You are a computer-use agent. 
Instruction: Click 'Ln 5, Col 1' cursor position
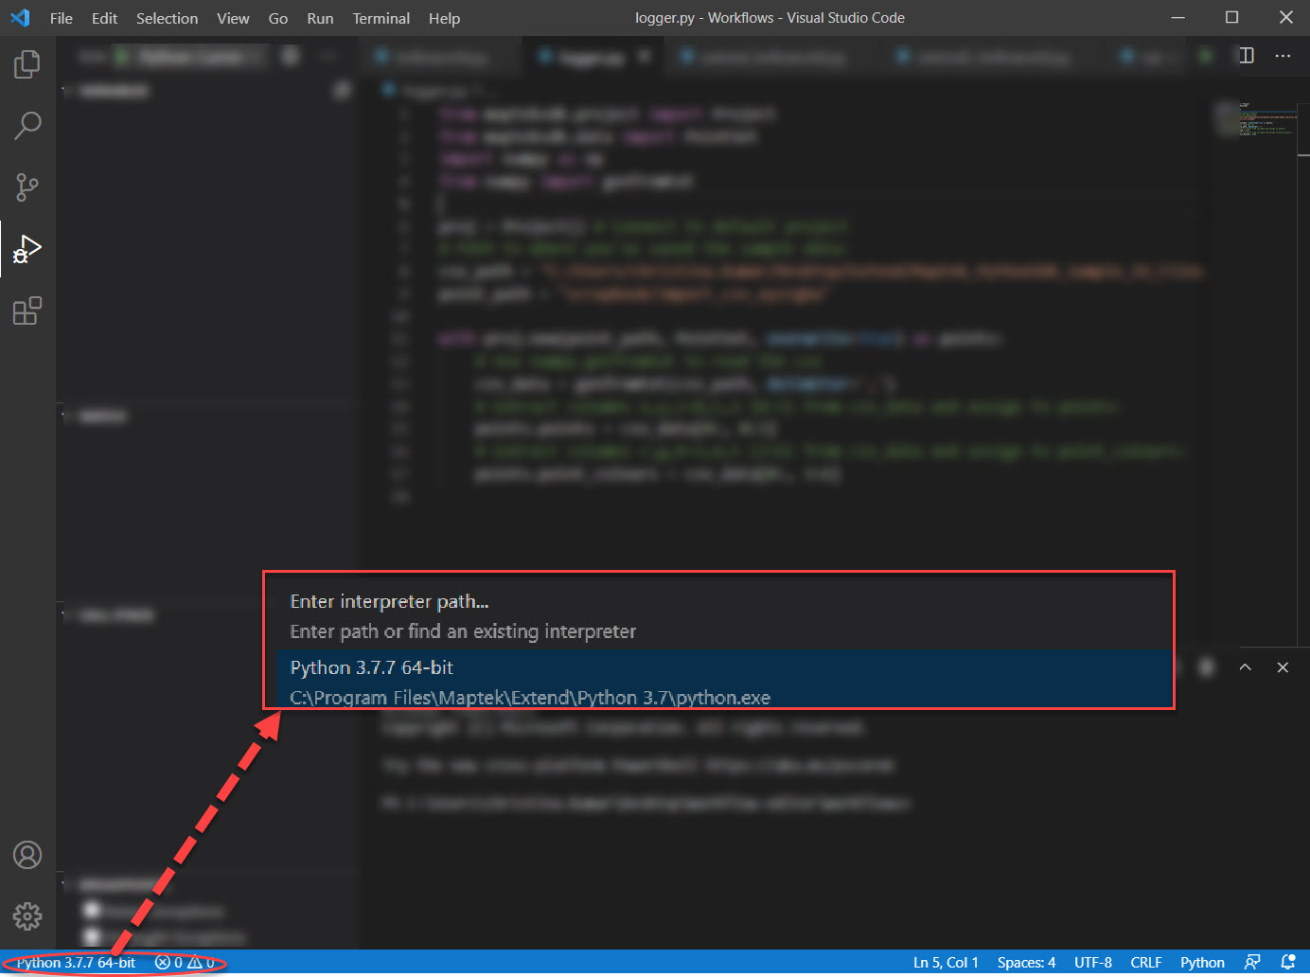coord(946,963)
